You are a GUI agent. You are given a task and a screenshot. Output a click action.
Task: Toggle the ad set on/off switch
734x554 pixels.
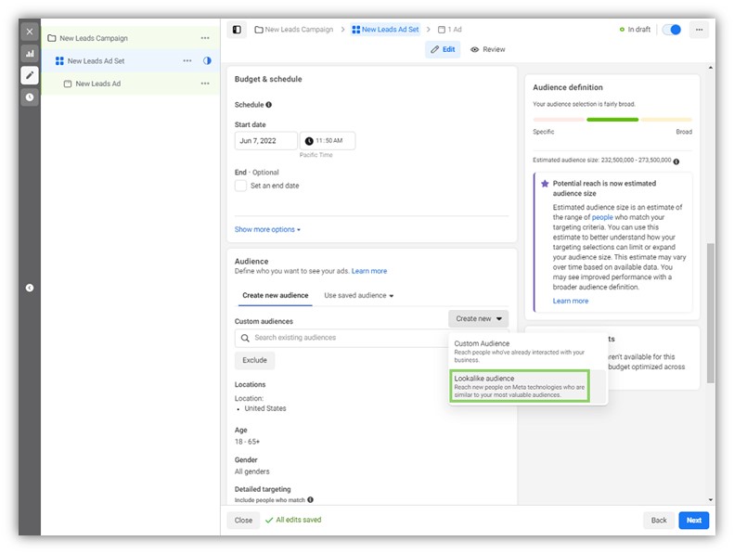click(x=671, y=30)
